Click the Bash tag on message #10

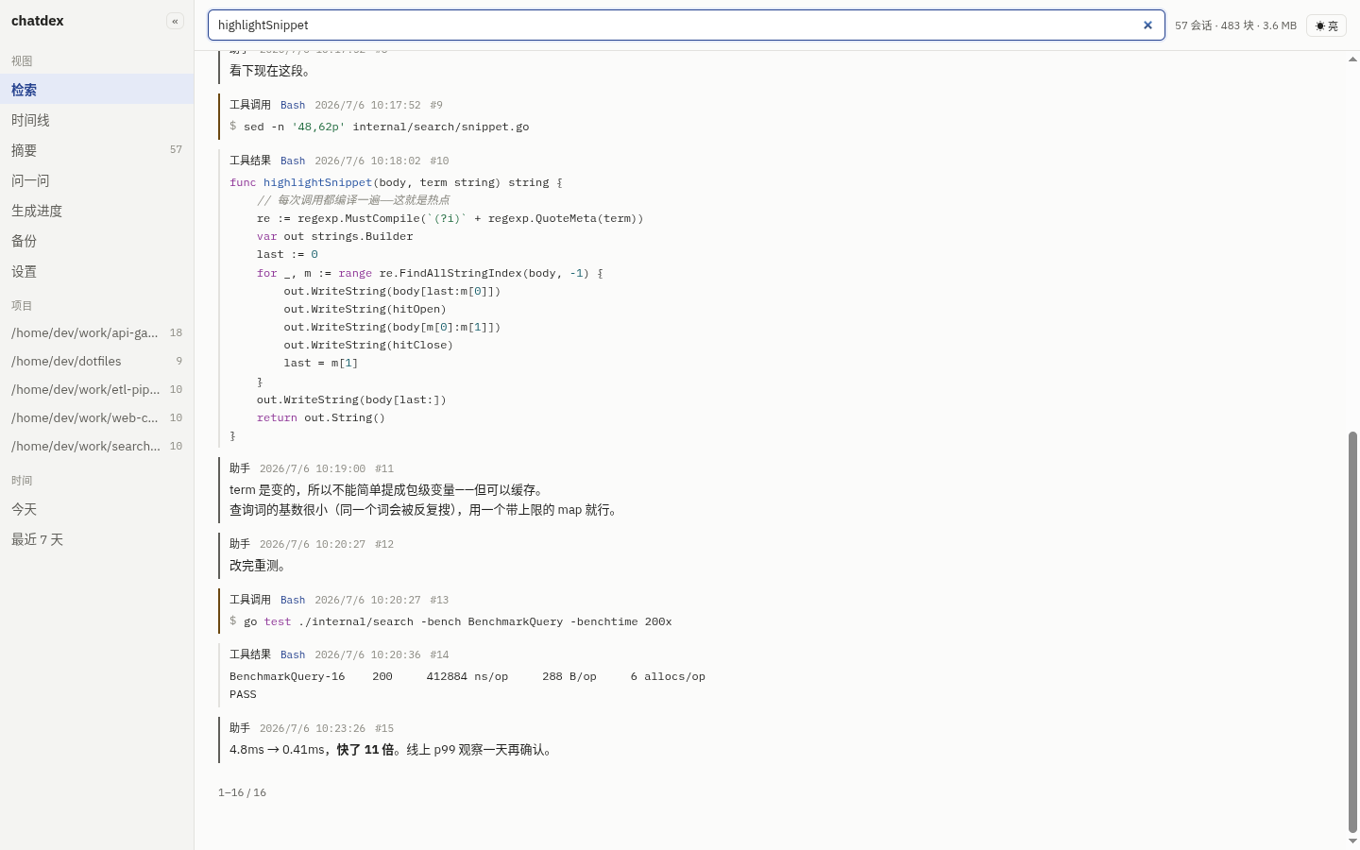[x=293, y=161]
